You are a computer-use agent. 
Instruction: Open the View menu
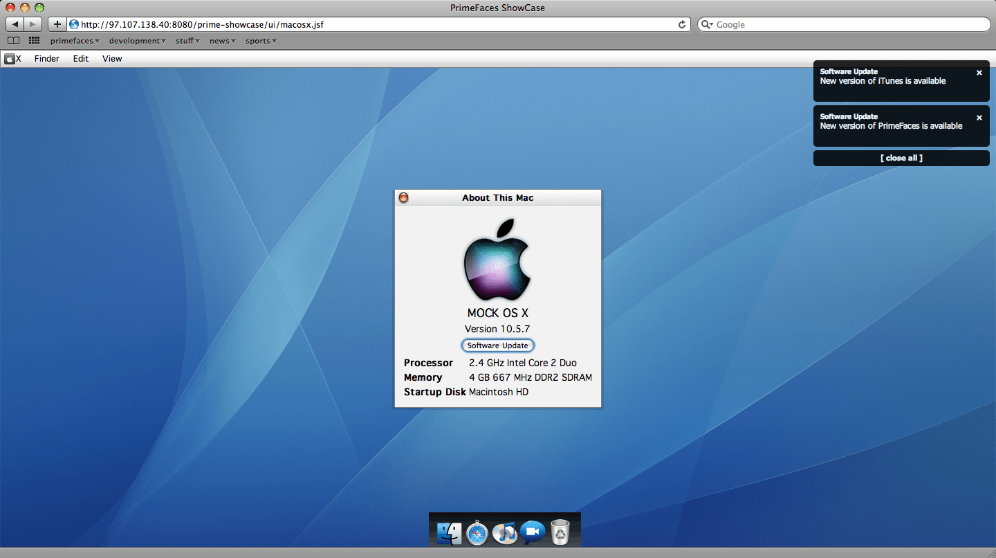(x=112, y=59)
